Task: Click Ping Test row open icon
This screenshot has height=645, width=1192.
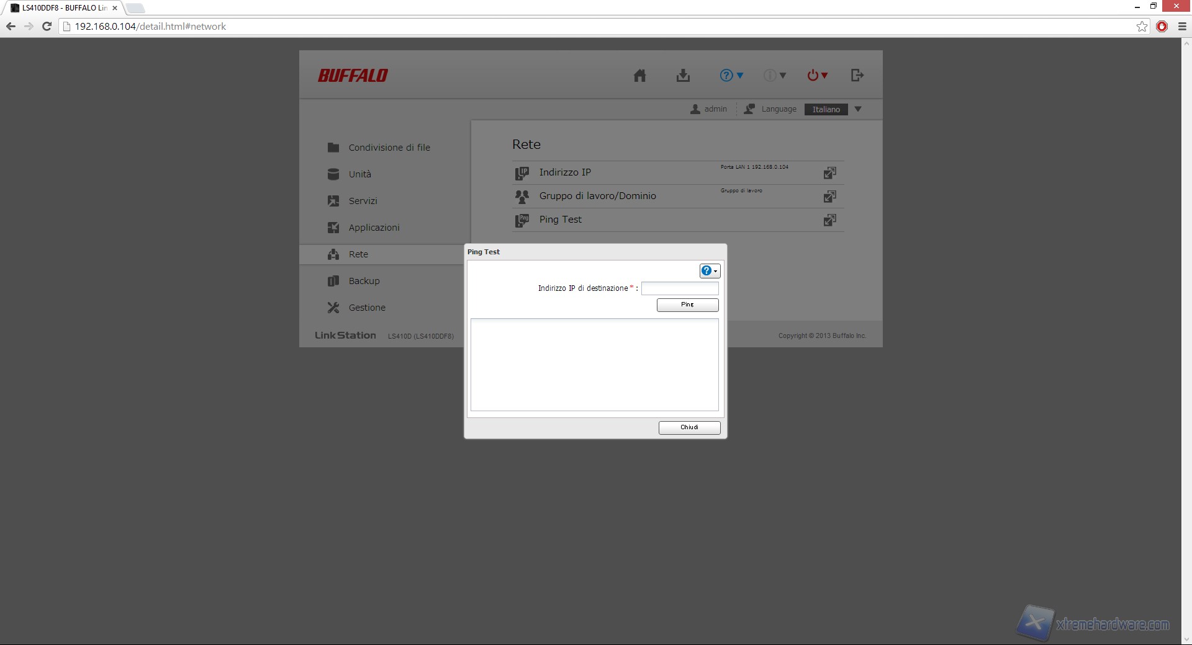Action: [x=829, y=220]
